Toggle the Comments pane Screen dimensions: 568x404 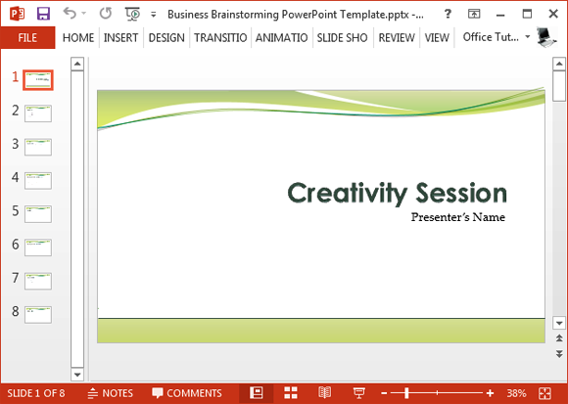(x=187, y=393)
